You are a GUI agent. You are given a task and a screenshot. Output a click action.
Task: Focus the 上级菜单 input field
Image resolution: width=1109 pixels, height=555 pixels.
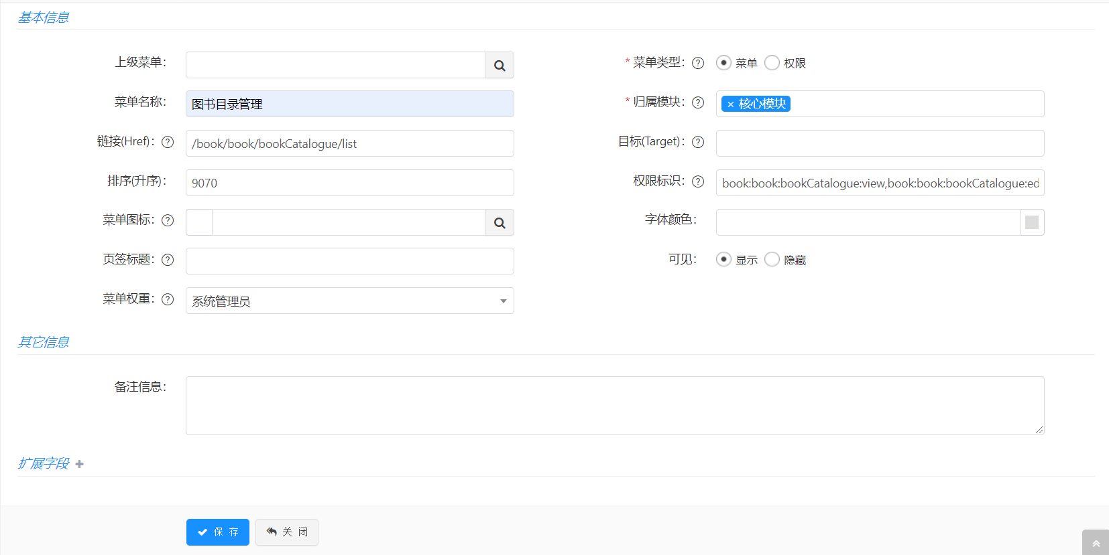(x=335, y=65)
